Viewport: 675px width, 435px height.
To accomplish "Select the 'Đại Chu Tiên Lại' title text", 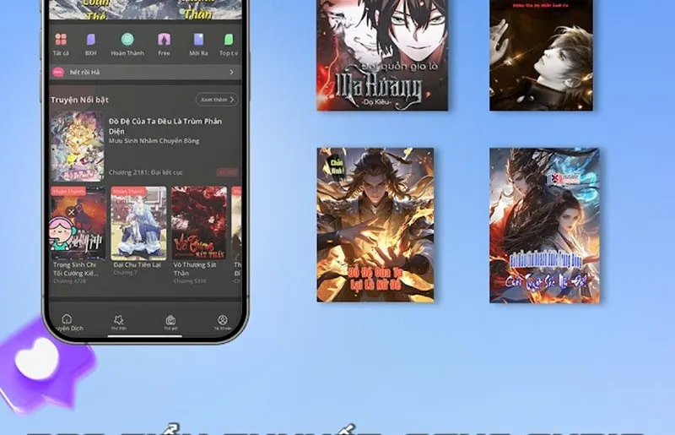I will tap(138, 264).
